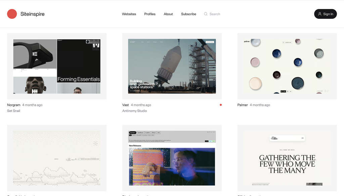
Task: Open the About page
Action: point(168,14)
